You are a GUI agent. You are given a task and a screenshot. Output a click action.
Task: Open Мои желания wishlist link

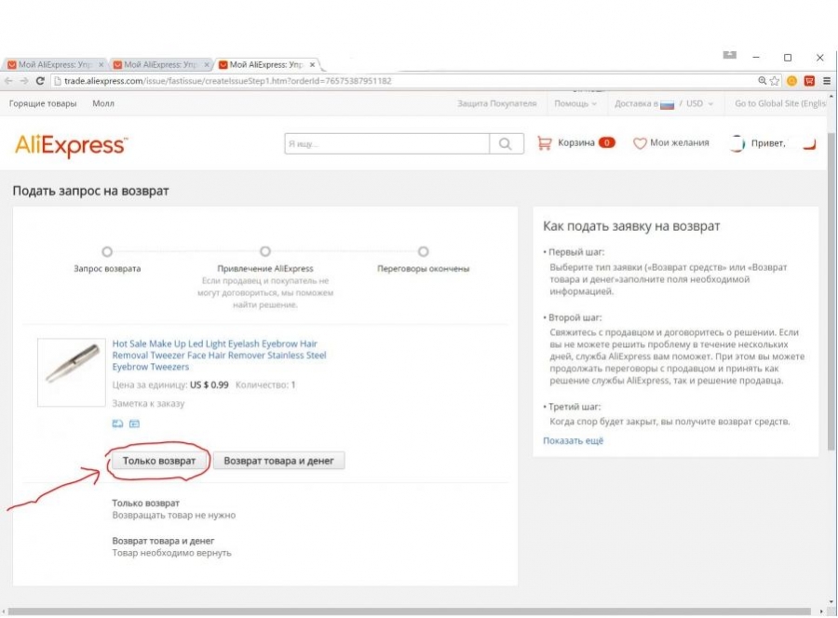tap(680, 142)
